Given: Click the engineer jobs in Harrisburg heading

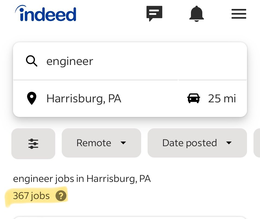Looking at the screenshot, I should click(x=82, y=179).
